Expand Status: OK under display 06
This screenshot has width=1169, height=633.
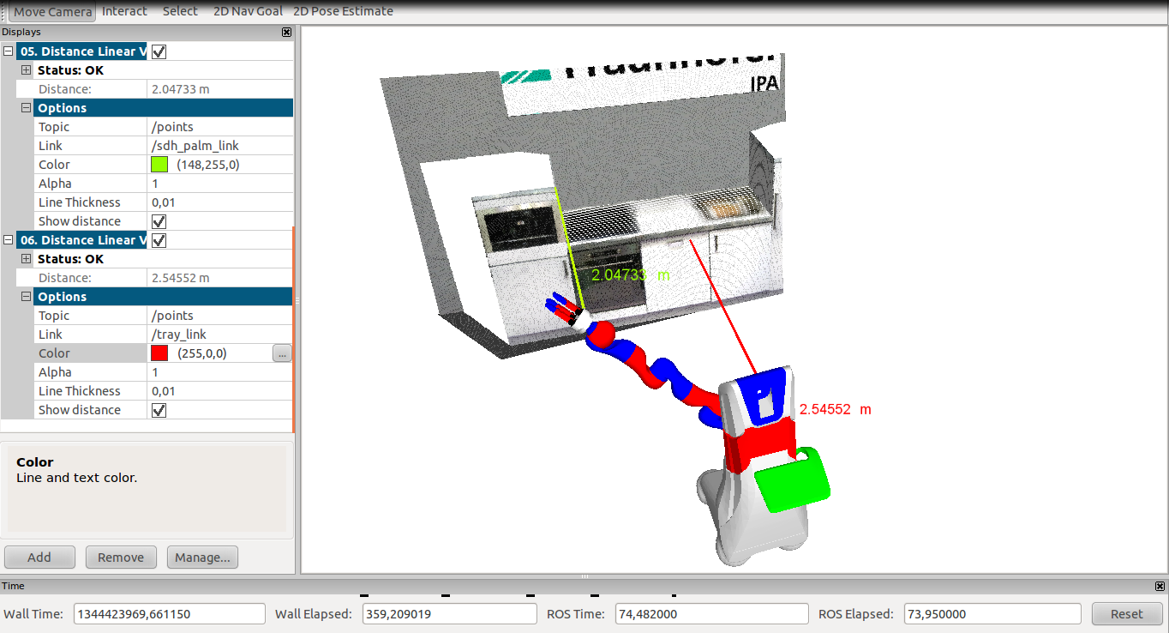pos(26,259)
